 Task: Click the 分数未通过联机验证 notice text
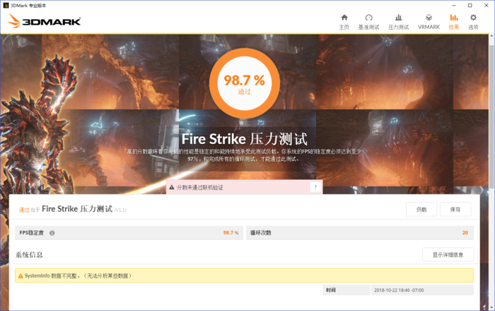(200, 188)
